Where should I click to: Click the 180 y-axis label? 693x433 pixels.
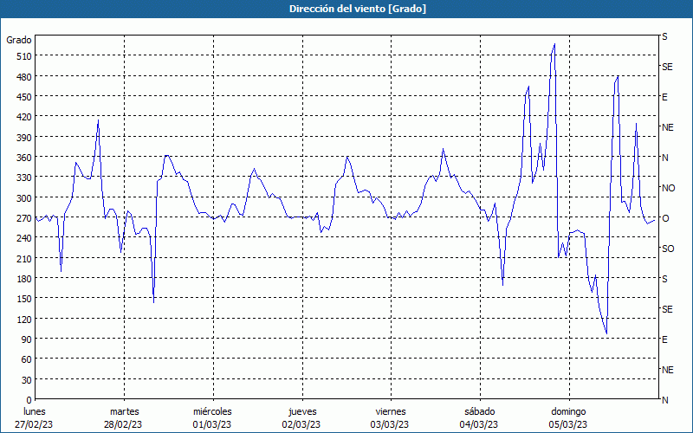23,279
